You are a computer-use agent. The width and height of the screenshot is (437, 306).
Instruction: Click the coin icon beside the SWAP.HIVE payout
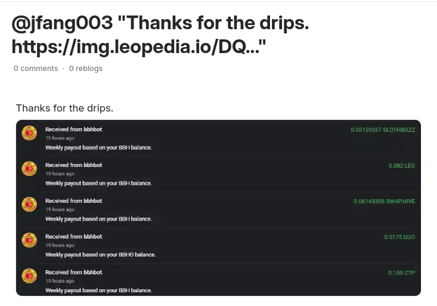[x=29, y=204]
